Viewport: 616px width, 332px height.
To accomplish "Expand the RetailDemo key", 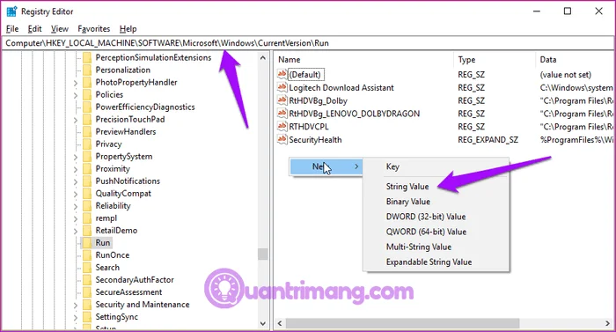I will point(76,231).
